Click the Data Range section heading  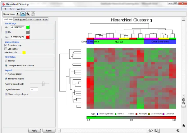coord(11,24)
